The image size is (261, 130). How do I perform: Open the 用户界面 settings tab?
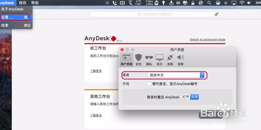pos(127,60)
